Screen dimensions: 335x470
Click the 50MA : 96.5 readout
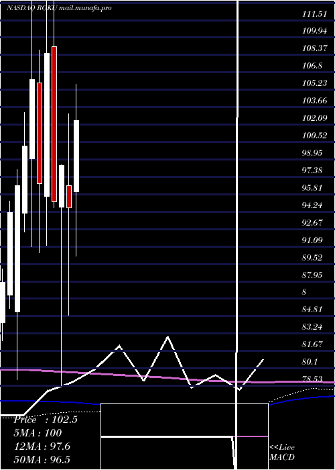coord(42,459)
